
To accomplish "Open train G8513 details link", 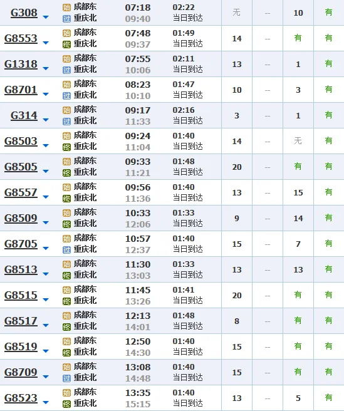I will (21, 269).
